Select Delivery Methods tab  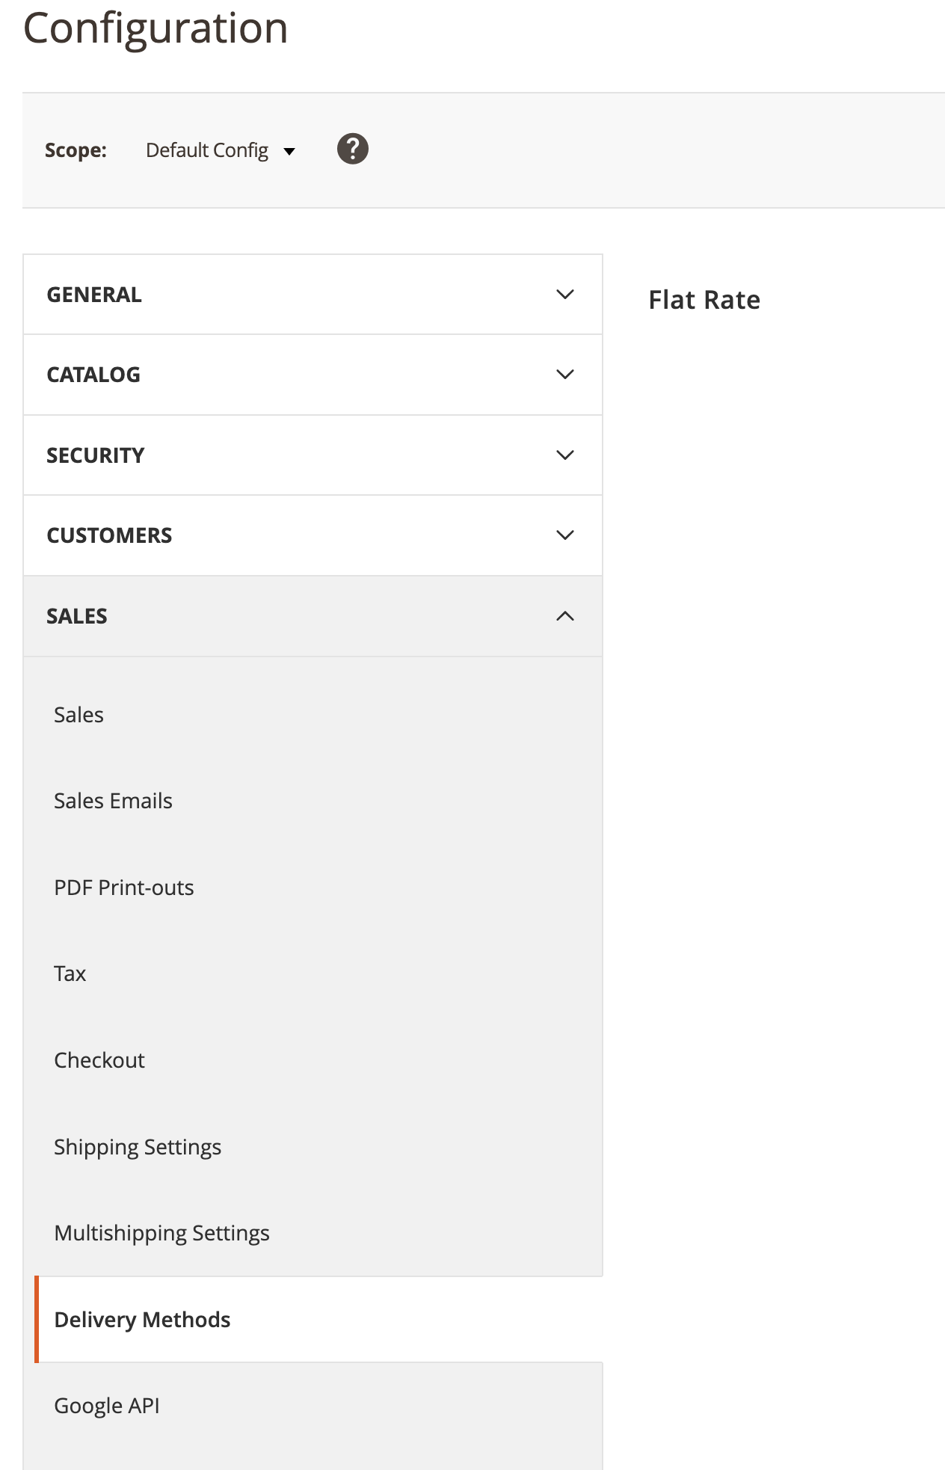142,1320
